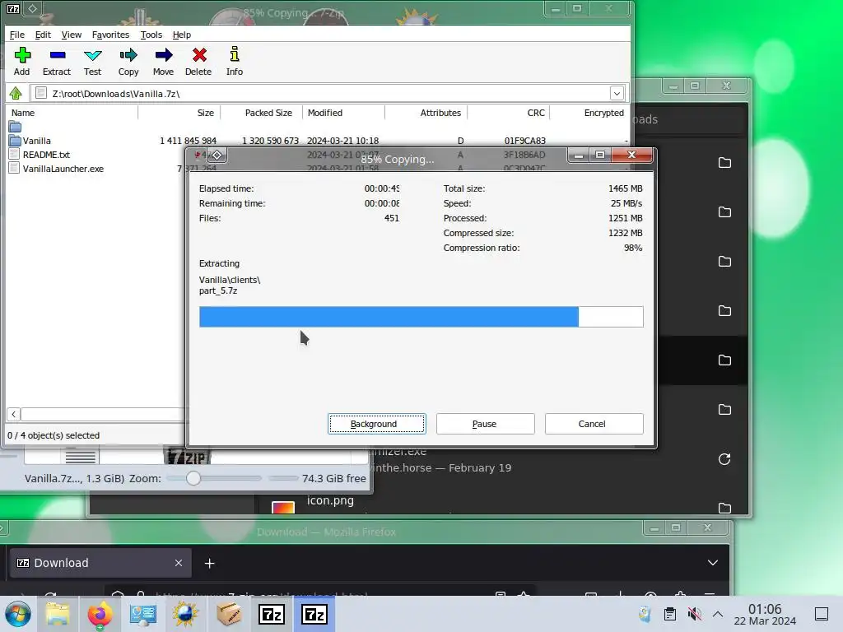Viewport: 843px width, 632px height.
Task: Click the Info toolbar icon
Action: [235, 61]
